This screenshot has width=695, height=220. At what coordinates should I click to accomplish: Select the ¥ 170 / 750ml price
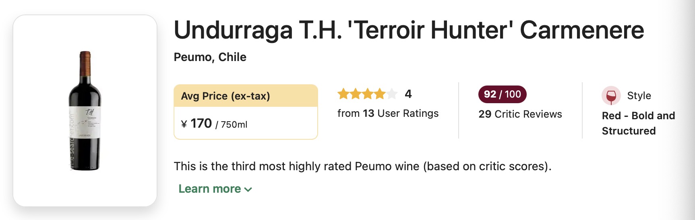[214, 124]
